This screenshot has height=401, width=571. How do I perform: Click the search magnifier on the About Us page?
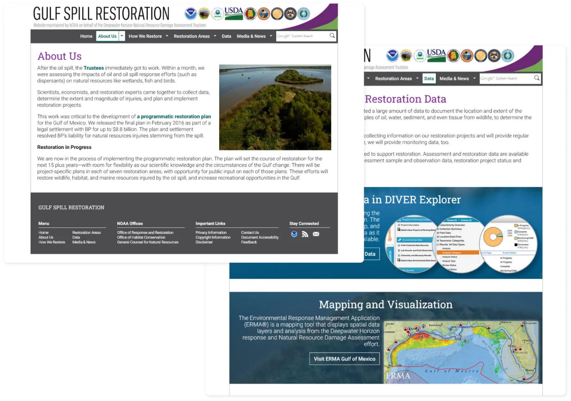pos(332,36)
